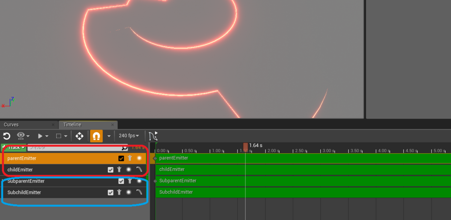Click the play button in Timeline toolbar
This screenshot has width=451, height=220.
tap(40, 136)
